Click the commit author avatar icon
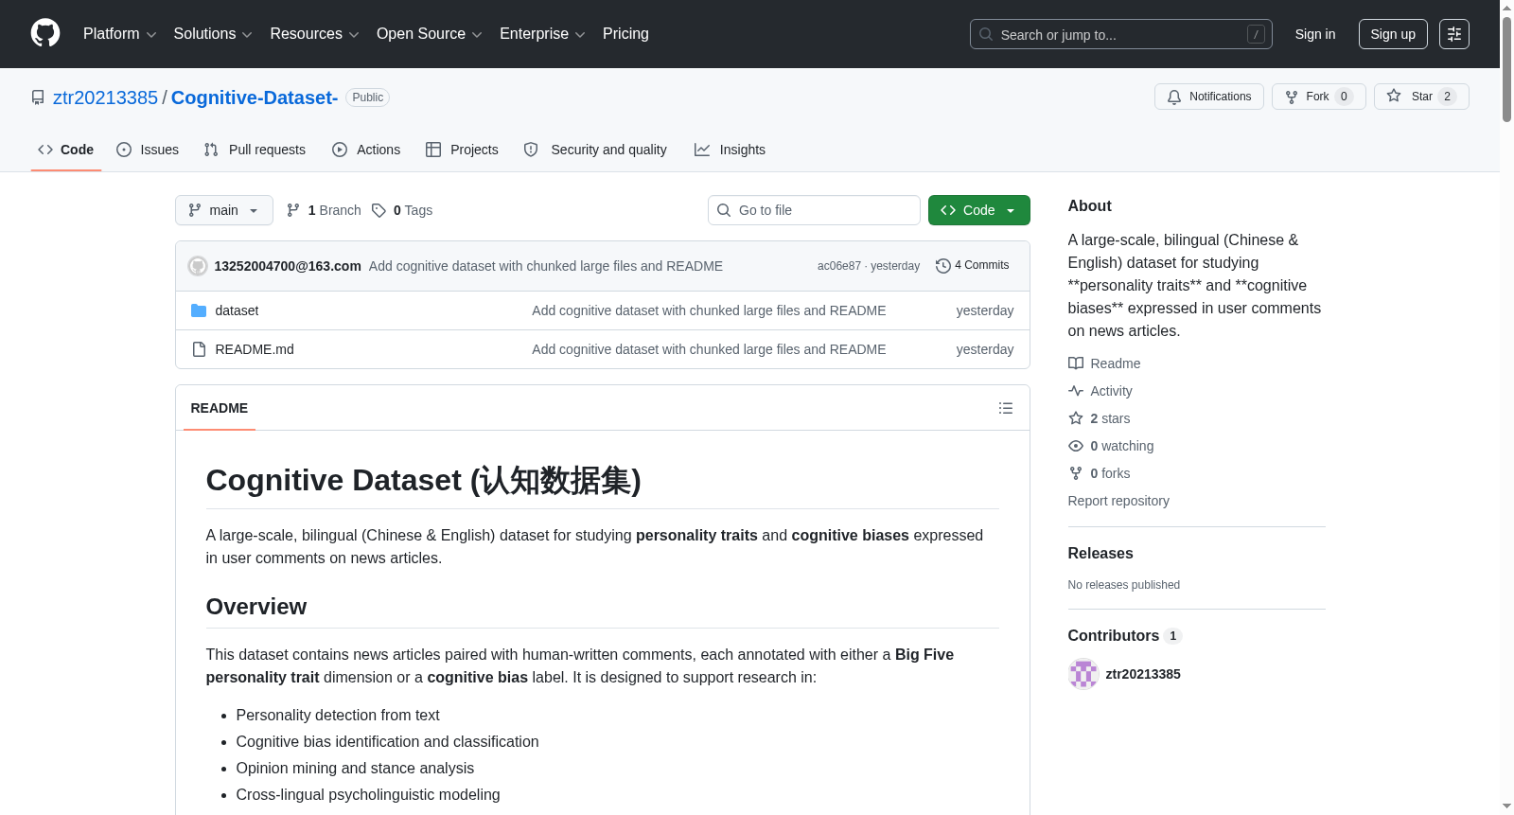The width and height of the screenshot is (1514, 815). (x=198, y=266)
